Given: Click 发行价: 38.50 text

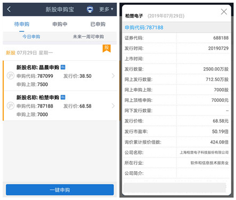Looking at the screenshot, I should (77, 76).
